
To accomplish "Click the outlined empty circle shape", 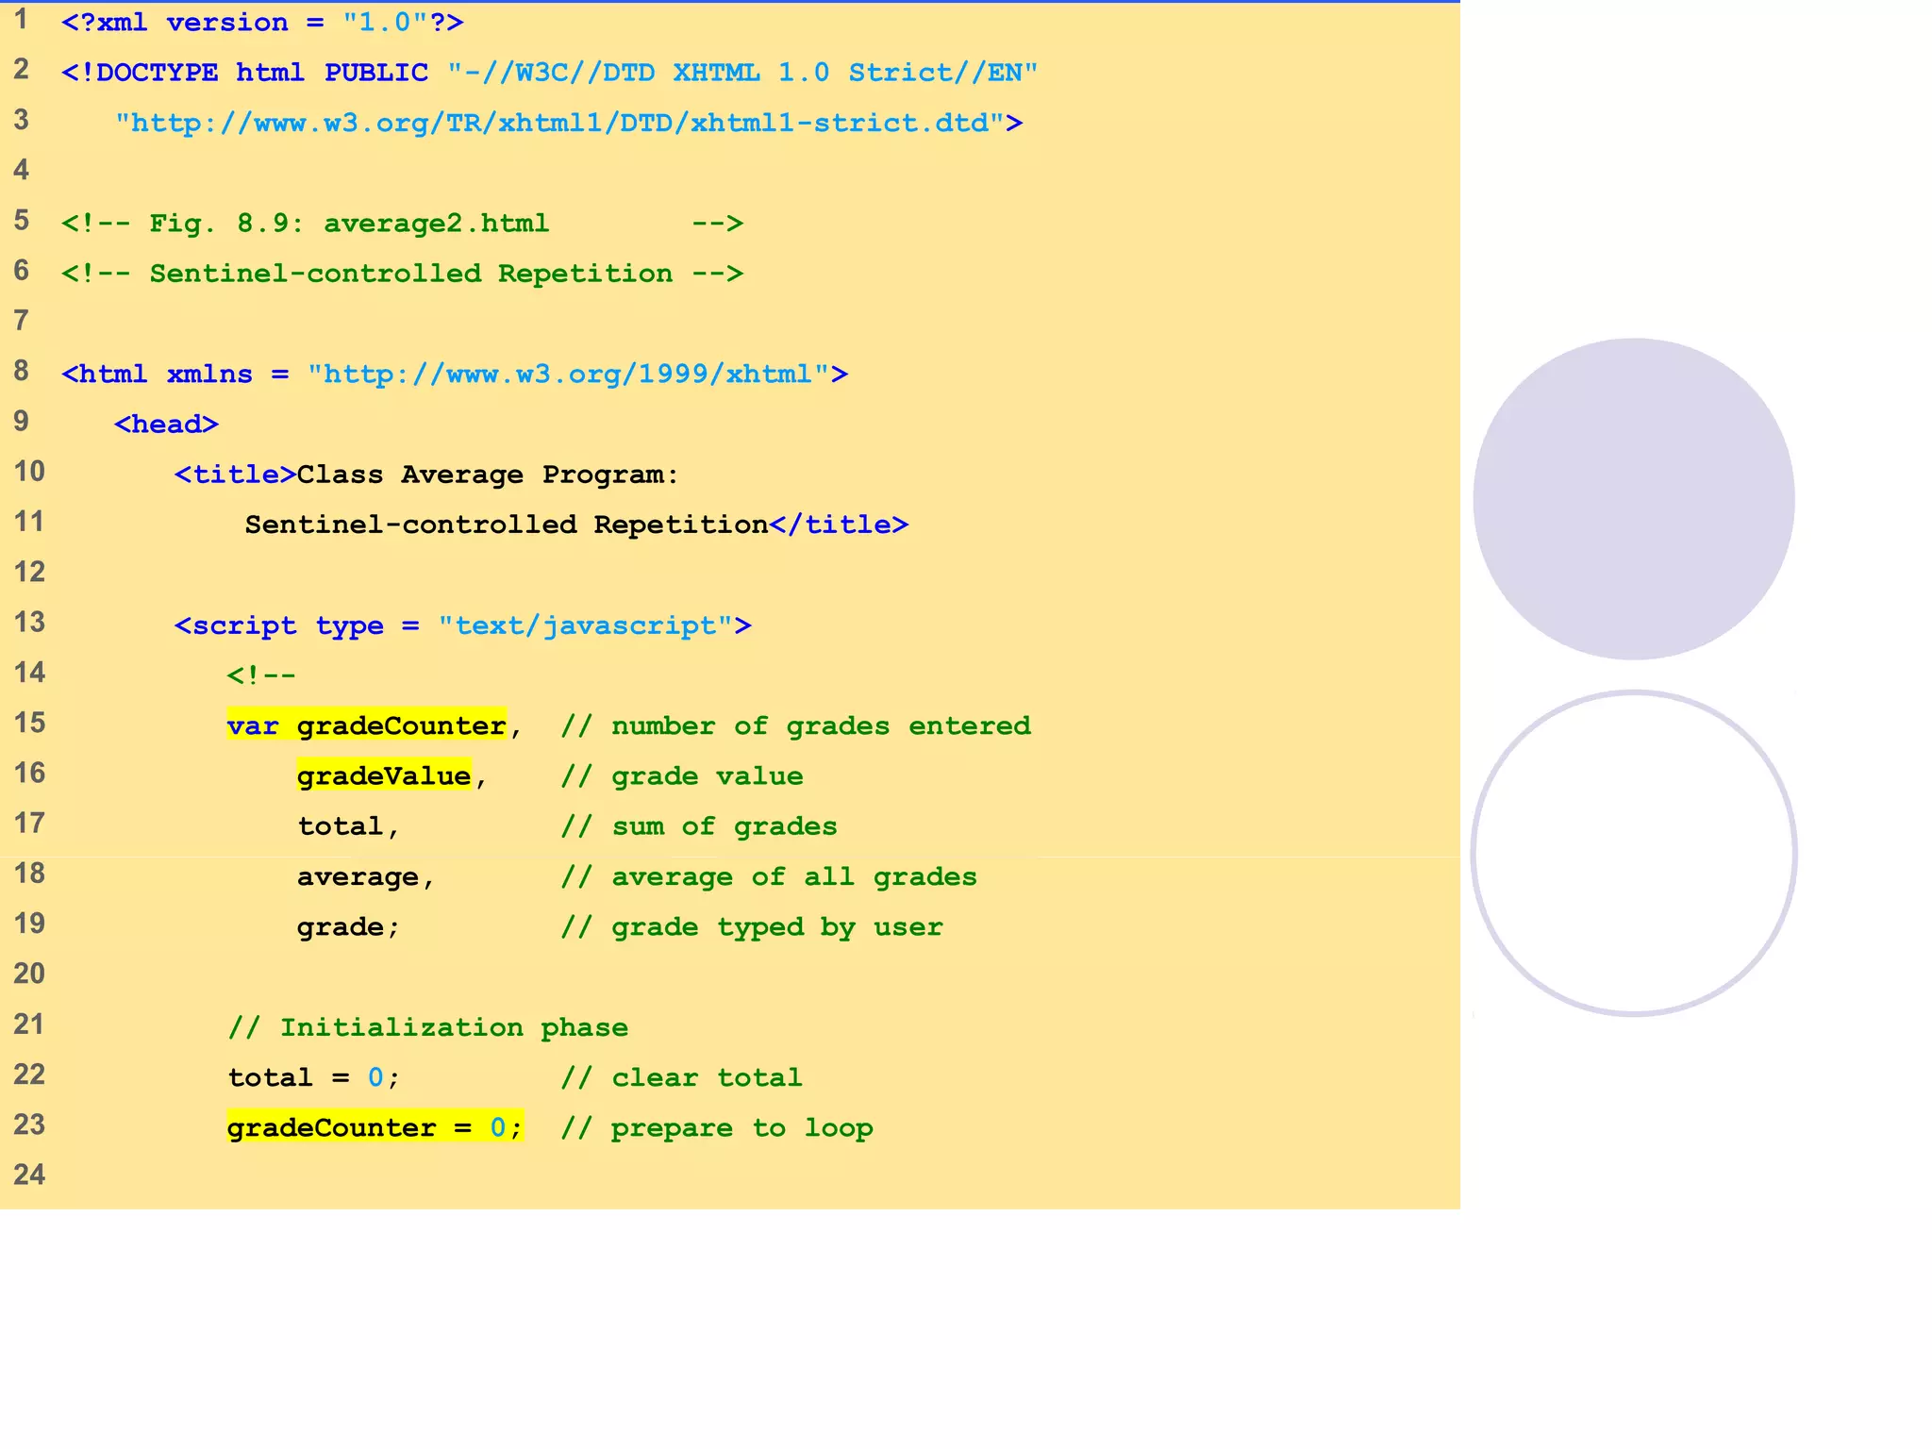I will (x=1633, y=854).
